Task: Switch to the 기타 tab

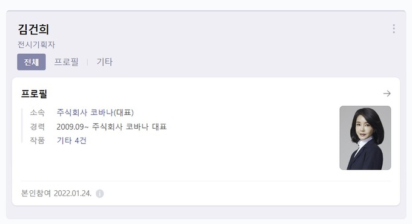Action: click(104, 62)
